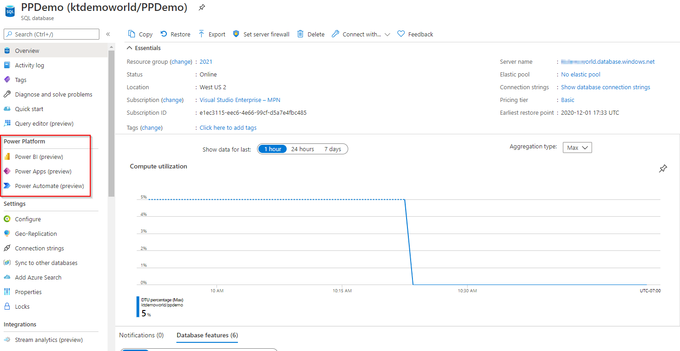Click the Export arrow icon
The width and height of the screenshot is (680, 351).
(201, 34)
